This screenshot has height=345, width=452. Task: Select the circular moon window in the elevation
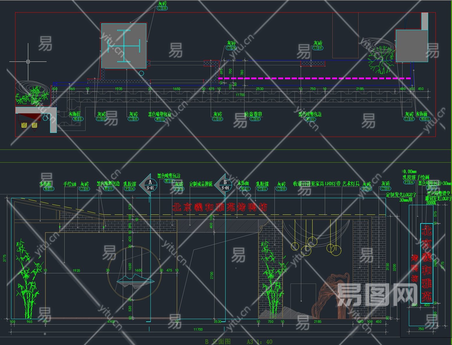(134, 273)
